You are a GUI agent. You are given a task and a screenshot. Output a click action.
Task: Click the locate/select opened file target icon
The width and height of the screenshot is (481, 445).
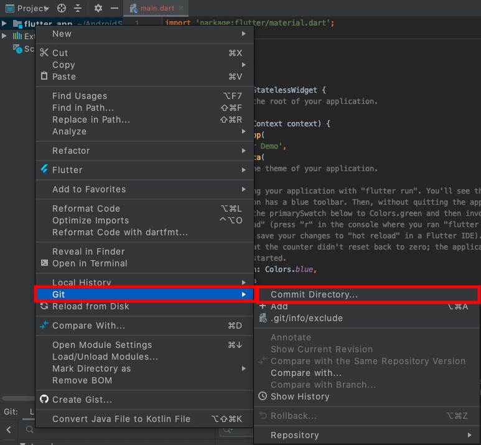(x=62, y=8)
